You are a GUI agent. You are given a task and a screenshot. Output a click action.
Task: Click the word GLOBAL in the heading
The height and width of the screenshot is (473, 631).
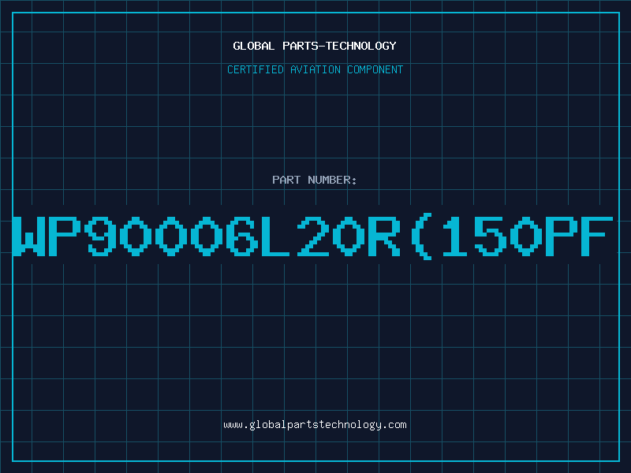(x=254, y=46)
